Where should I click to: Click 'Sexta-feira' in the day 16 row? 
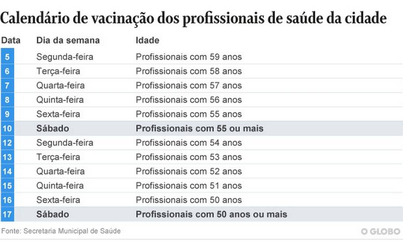tap(58, 200)
